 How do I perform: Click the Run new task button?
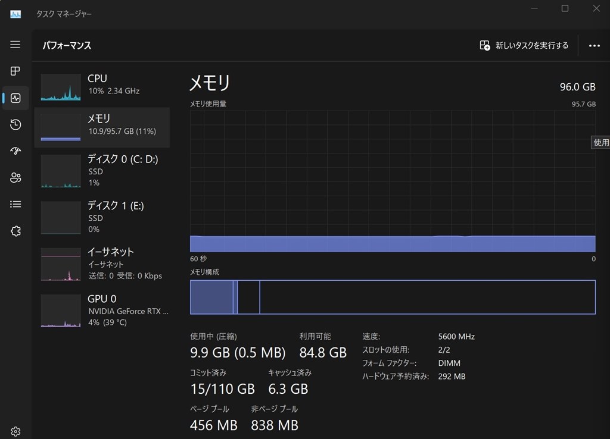(x=524, y=45)
